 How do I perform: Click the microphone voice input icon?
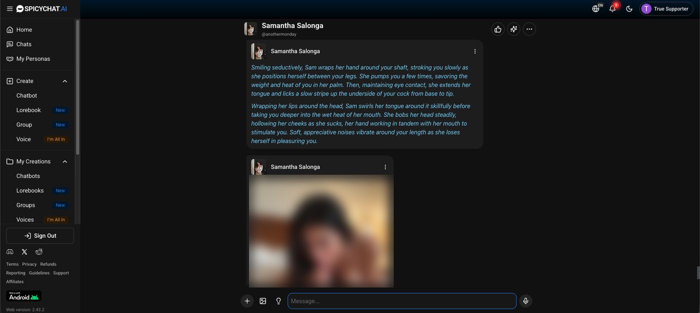coord(525,301)
